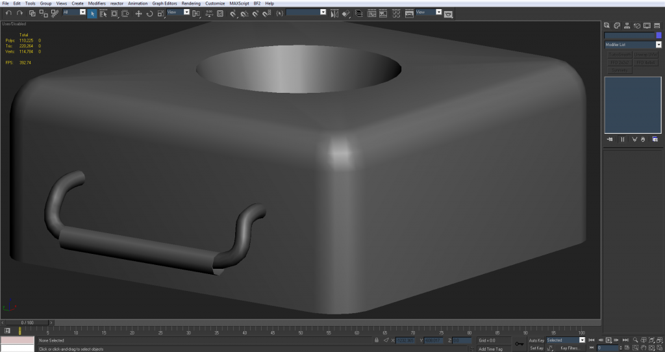This screenshot has width=665, height=352.
Task: Toggle the Auto Key mode
Action: click(536, 340)
